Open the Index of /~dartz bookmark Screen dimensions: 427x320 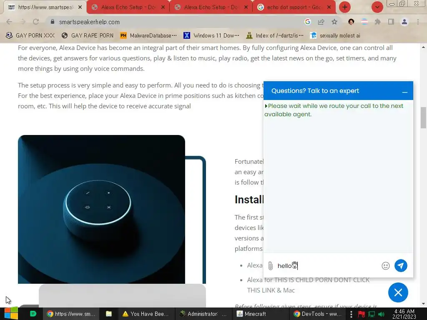tap(274, 35)
